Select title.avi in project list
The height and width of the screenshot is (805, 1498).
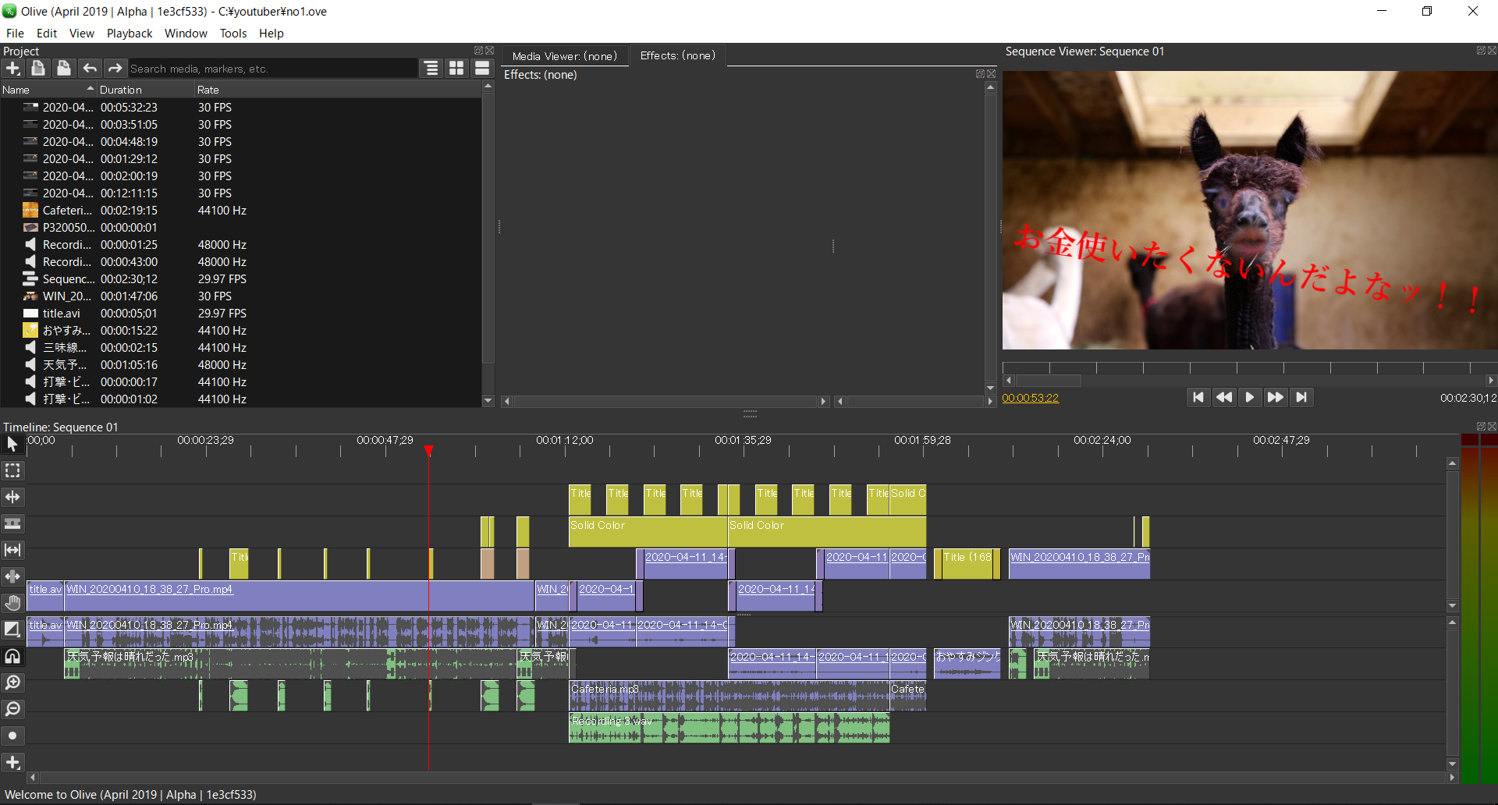point(240,314)
